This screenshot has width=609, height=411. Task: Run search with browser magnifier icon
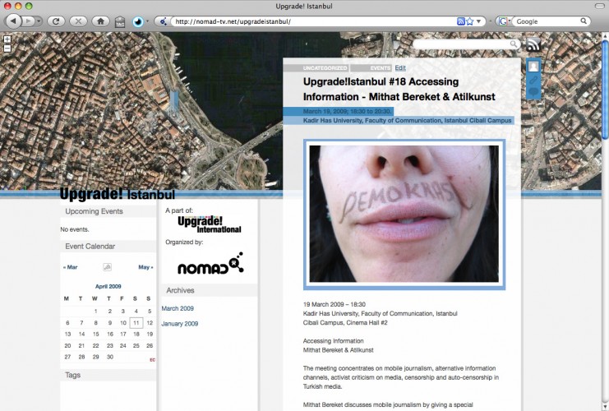(x=584, y=21)
